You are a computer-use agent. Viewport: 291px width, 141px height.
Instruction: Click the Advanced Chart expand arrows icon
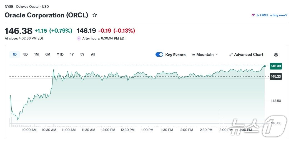pos(231,55)
